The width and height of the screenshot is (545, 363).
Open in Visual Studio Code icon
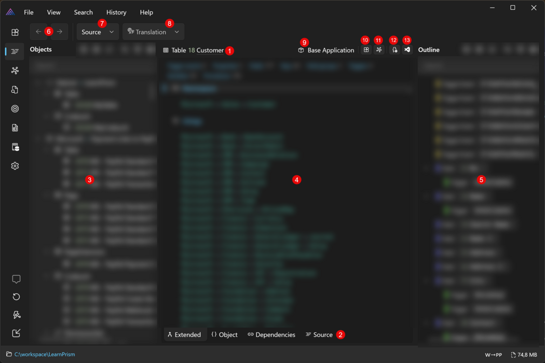(x=407, y=50)
